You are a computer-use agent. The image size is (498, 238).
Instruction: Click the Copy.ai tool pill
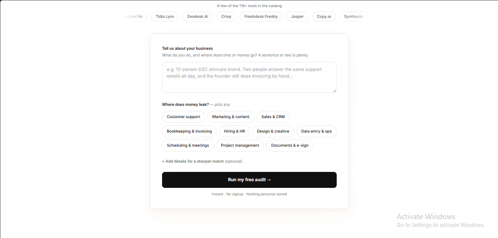click(324, 17)
